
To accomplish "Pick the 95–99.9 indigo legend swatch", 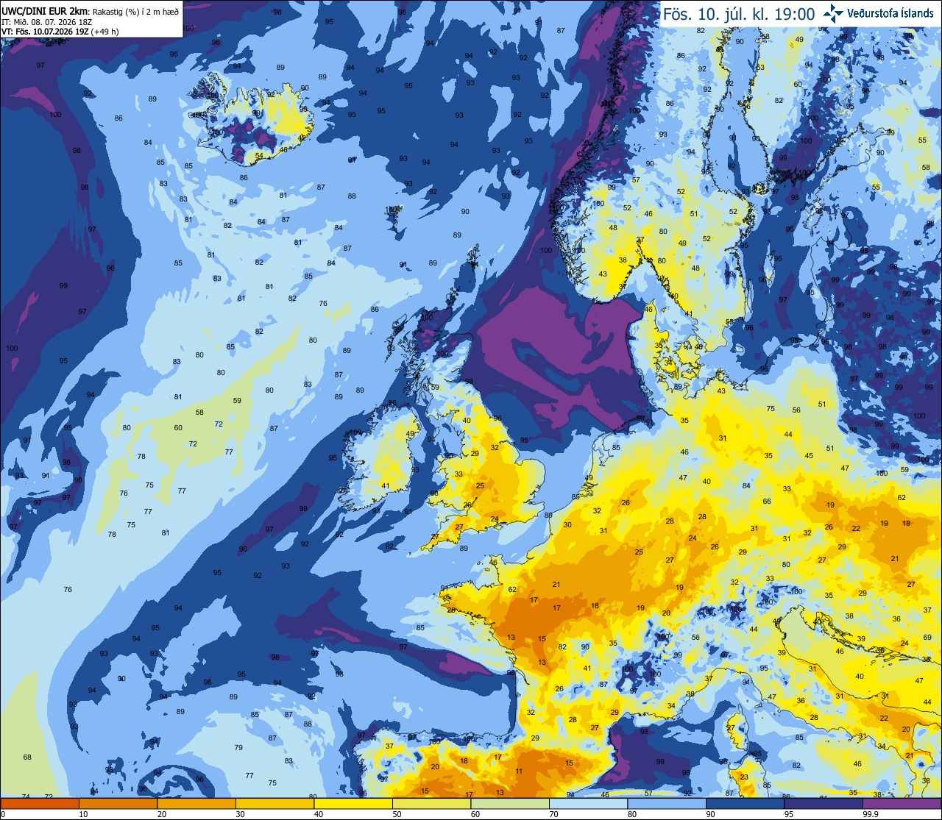I will [824, 803].
